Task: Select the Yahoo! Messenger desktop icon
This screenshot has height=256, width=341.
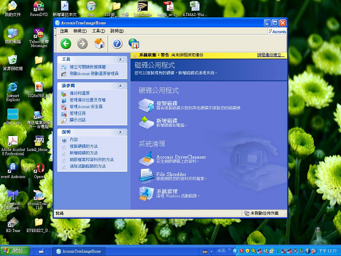Action: [x=39, y=38]
